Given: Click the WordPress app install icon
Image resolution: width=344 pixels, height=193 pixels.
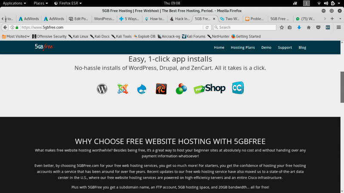Looking at the screenshot, I should click(102, 89).
